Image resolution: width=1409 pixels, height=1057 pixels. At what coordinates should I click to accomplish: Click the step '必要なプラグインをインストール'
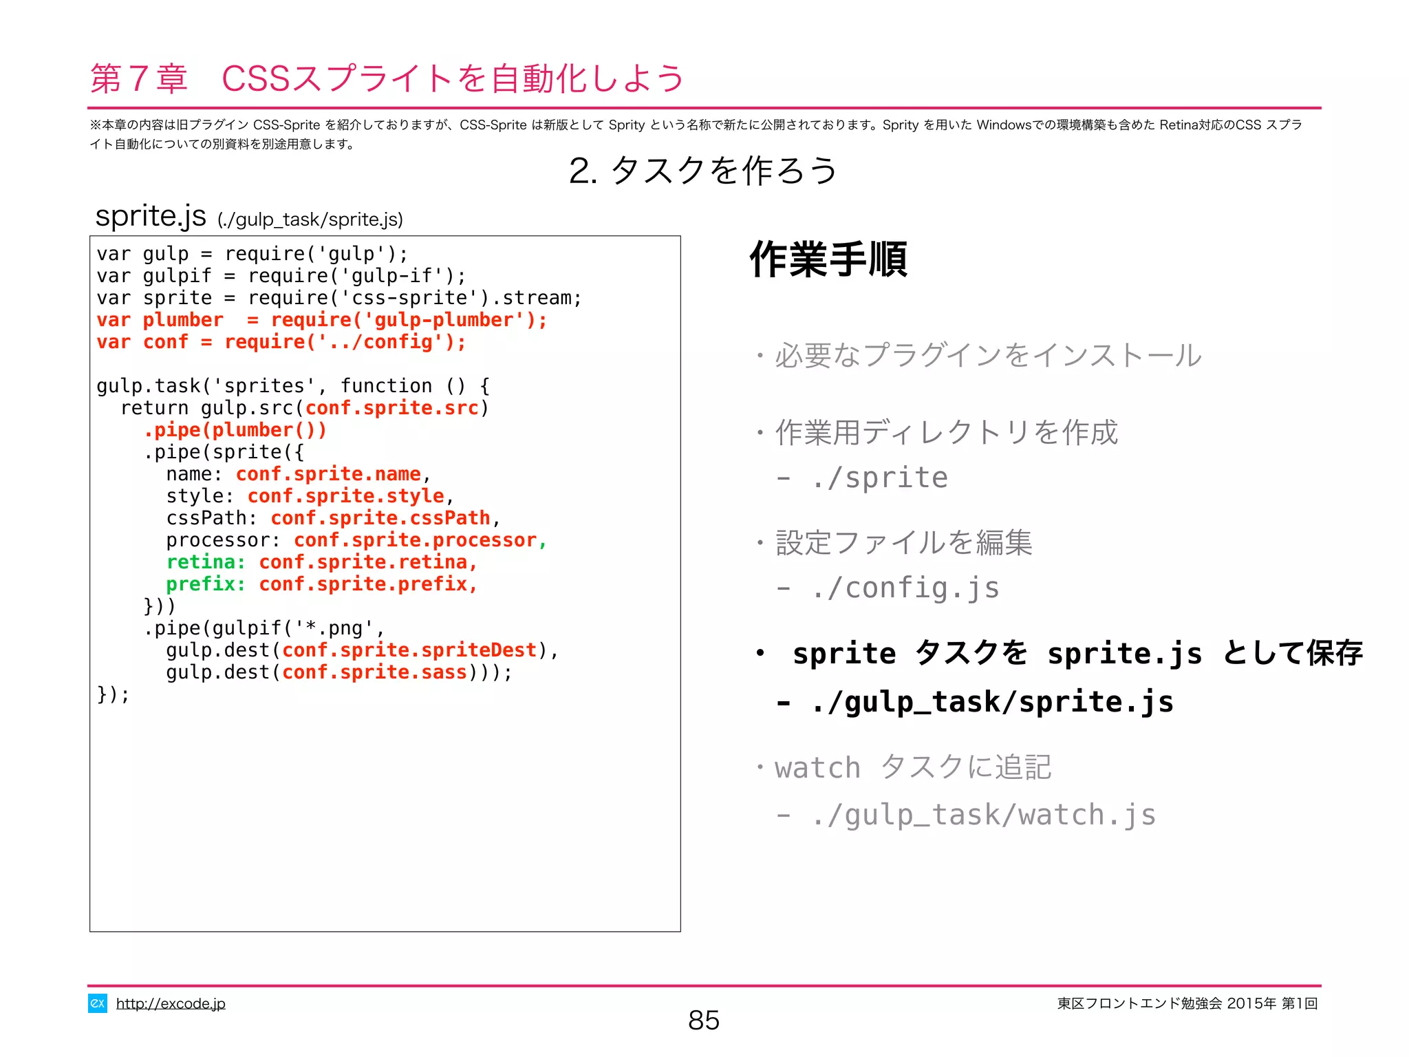(x=988, y=356)
